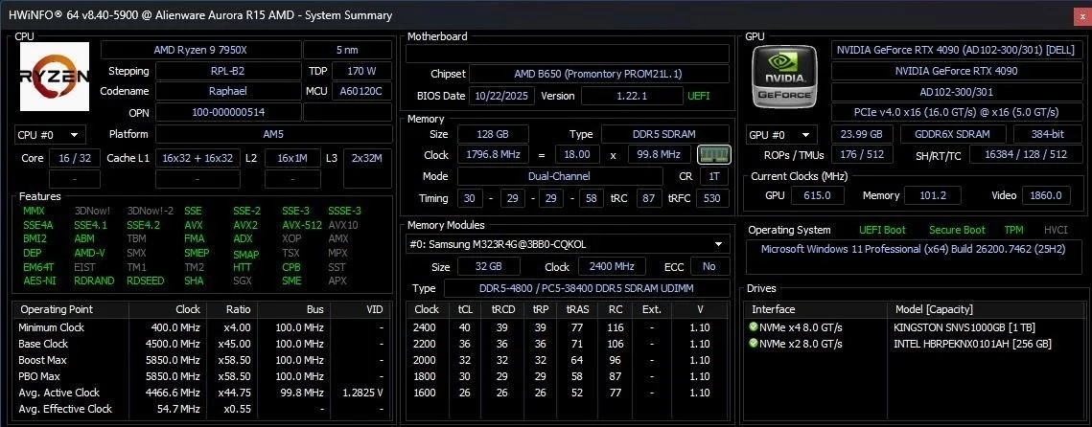The height and width of the screenshot is (427, 1092).
Task: Click the MCU A60120C field
Action: coord(361,91)
